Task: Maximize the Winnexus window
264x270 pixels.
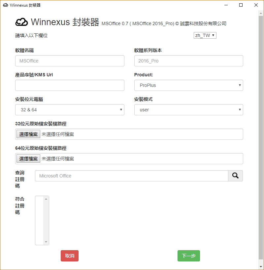Action: tap(241, 5)
